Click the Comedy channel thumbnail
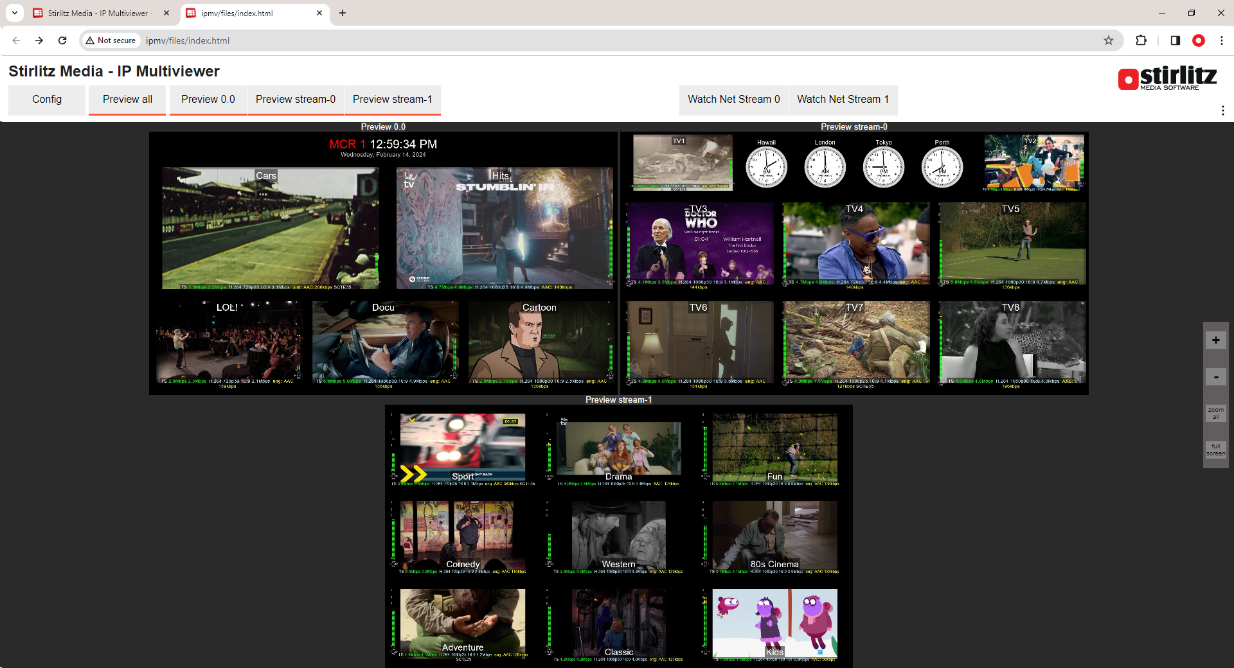This screenshot has width=1234, height=668. click(x=463, y=535)
